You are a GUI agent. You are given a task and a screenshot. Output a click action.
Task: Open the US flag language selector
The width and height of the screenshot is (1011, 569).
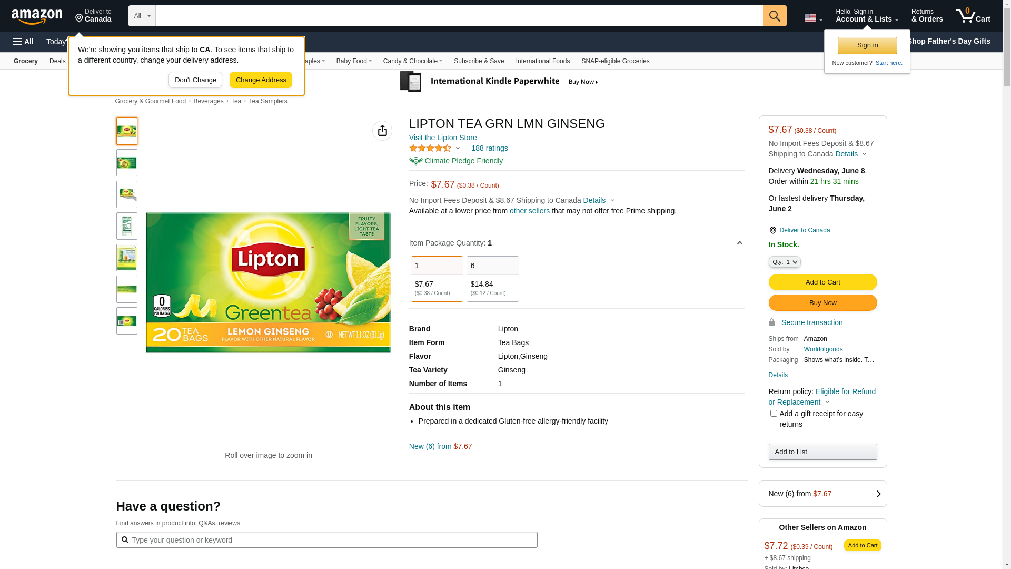tap(813, 18)
